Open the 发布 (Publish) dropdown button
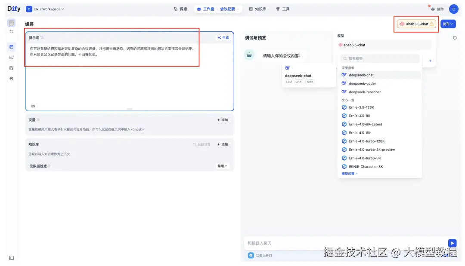This screenshot has width=465, height=266. (x=448, y=24)
